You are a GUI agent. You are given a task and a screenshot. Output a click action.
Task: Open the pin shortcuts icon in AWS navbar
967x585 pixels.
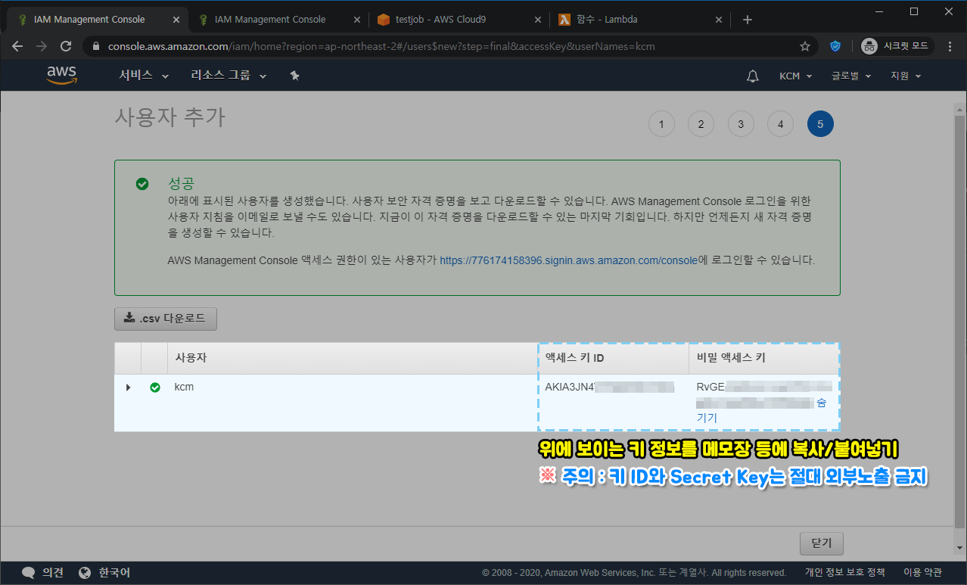coord(295,76)
